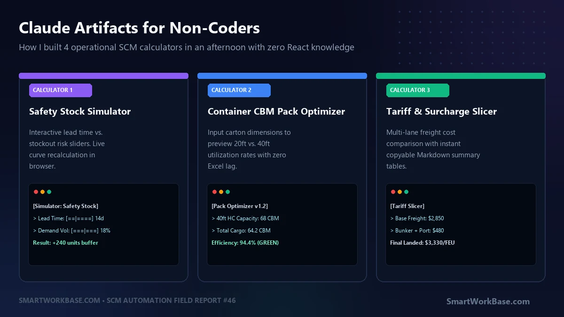
Task: Click the Demand Vol slider bar
Action: 85,231
